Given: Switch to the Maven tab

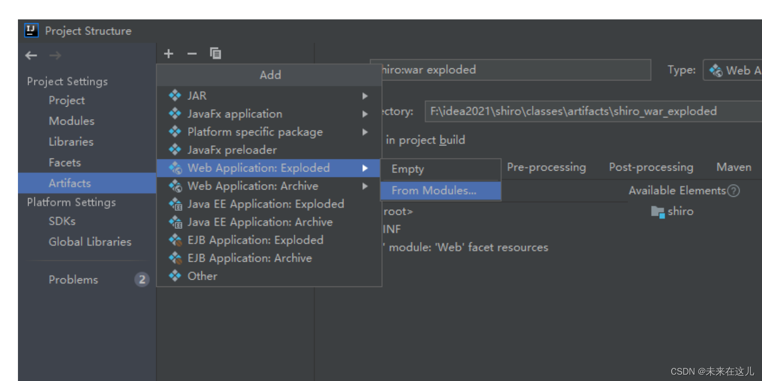Looking at the screenshot, I should pyautogui.click(x=734, y=167).
